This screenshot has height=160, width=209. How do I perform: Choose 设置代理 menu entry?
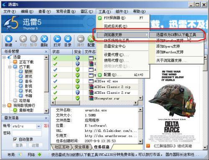123,54
